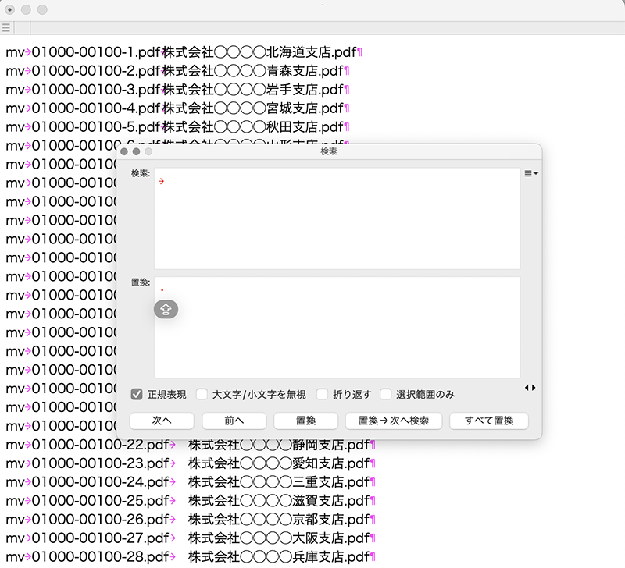Click the 置換→次へ検索 button
Viewport: 625px width, 568px height.
pos(394,421)
